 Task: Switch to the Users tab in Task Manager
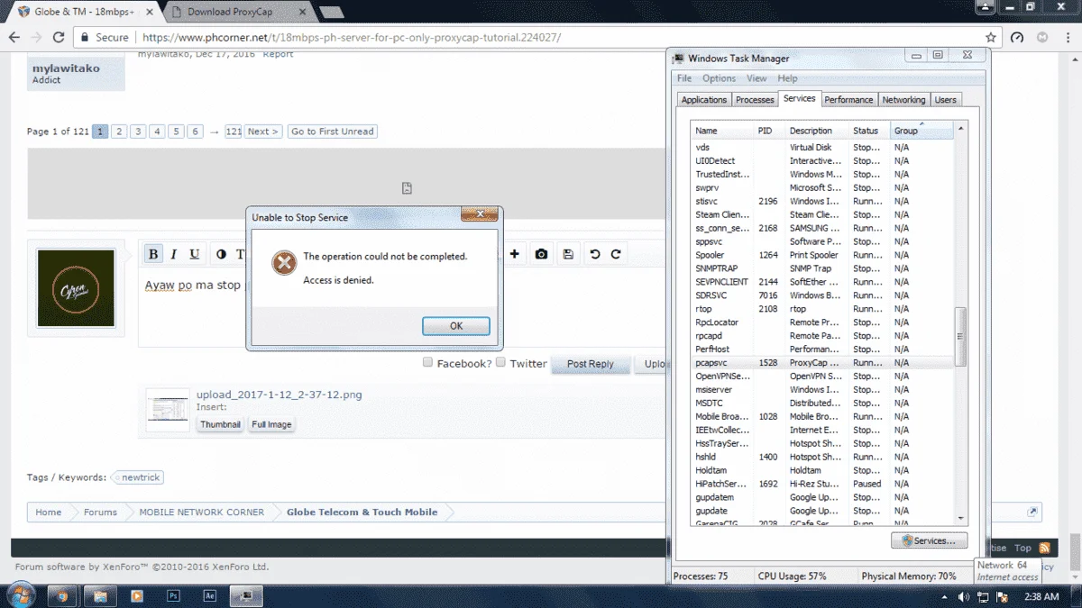(946, 100)
